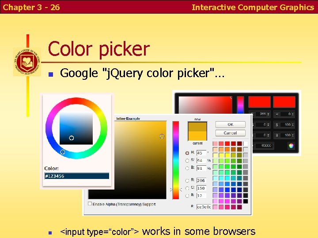318x238 pixels.
Task: Click the stepper beside the H 0 field
Action: tap(293, 114)
